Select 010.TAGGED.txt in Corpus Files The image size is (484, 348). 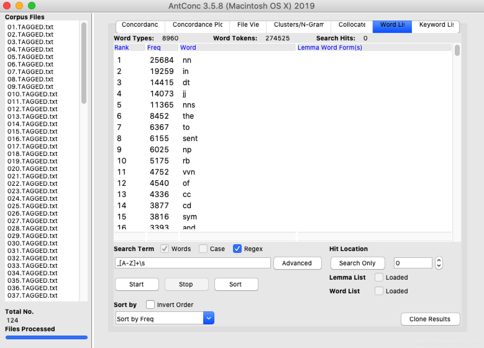coord(33,94)
